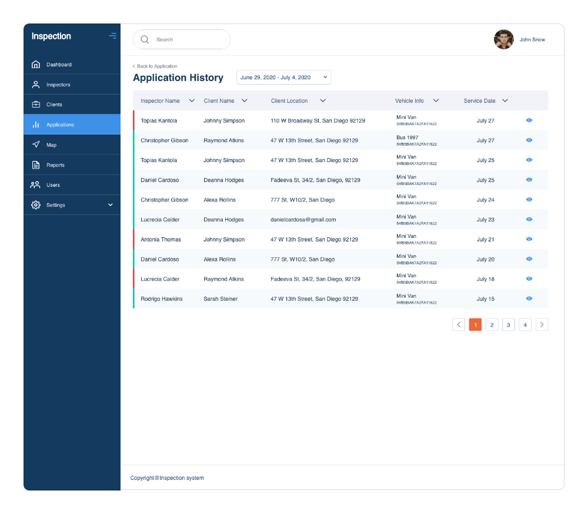Collapse the sidebar with the hamburger icon
The image size is (588, 514).
[x=112, y=36]
